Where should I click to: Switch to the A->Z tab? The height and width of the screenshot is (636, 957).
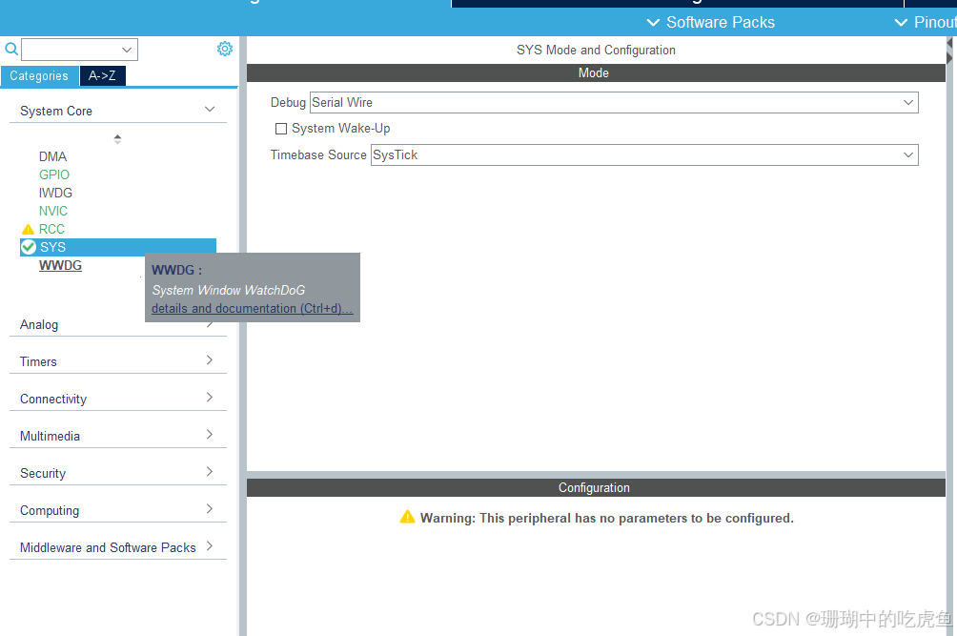(x=103, y=75)
